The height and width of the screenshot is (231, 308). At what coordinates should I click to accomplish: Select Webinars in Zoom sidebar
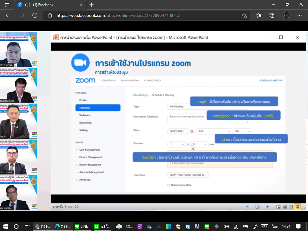click(85, 115)
